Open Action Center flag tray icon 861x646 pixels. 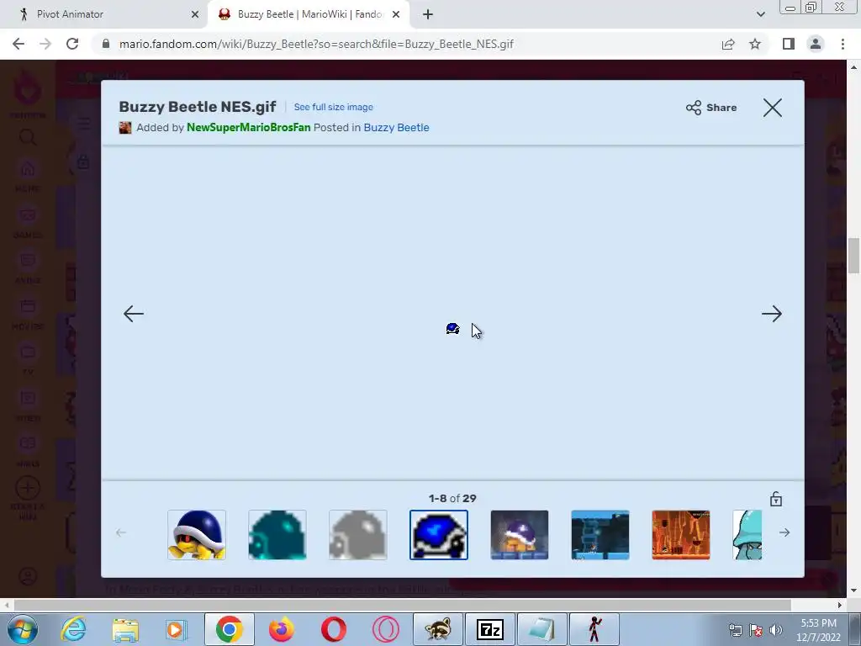pos(756,629)
